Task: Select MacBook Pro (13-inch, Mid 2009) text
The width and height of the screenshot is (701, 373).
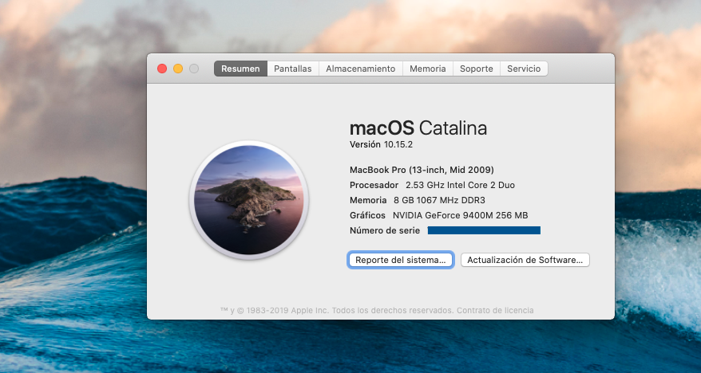Action: (422, 170)
